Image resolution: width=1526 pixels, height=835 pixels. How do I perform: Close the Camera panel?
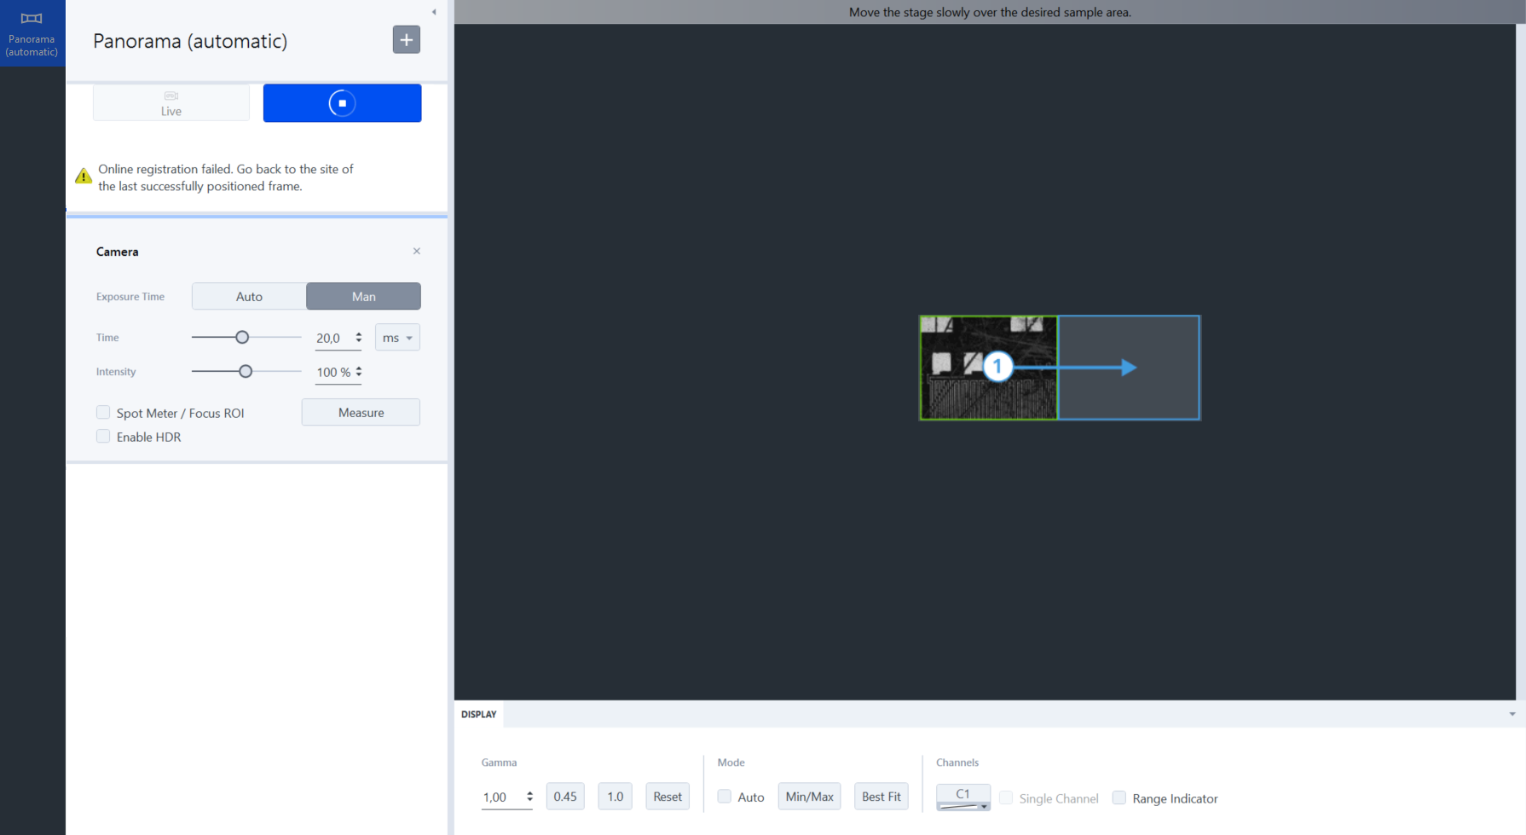click(x=417, y=251)
